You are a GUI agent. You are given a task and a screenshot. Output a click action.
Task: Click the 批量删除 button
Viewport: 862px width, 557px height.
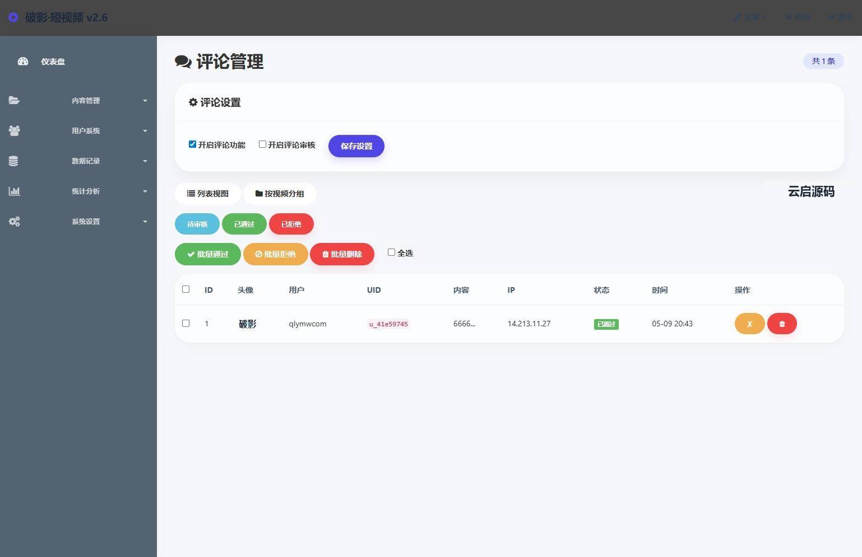[342, 254]
